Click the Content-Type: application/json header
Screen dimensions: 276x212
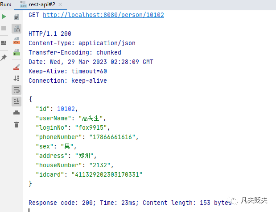point(82,43)
